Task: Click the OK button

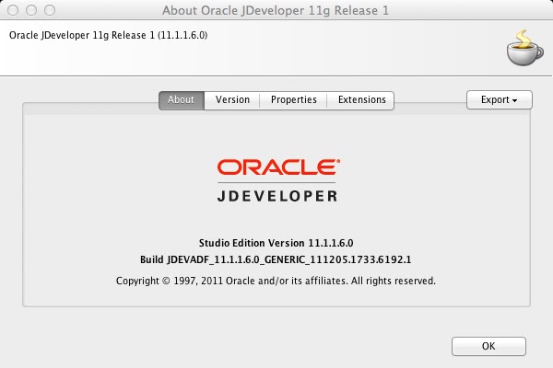Action: pyautogui.click(x=488, y=346)
